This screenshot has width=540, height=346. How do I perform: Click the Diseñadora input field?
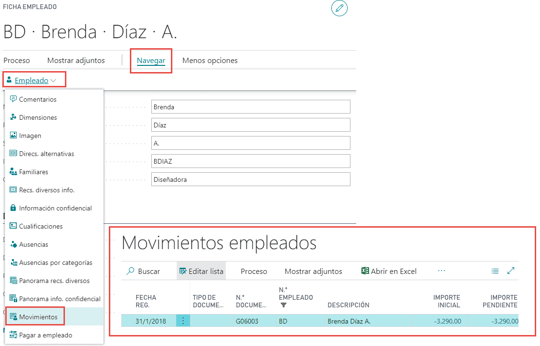(251, 179)
